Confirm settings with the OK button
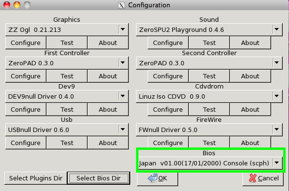Image resolution: width=289 pixels, height=191 pixels. tap(158, 178)
